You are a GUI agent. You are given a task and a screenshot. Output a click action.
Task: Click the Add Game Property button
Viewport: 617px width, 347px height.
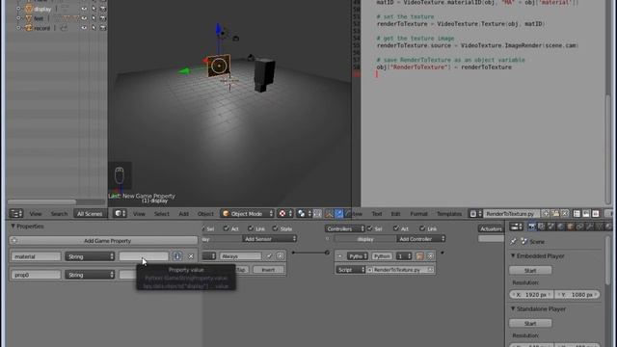[103, 240]
